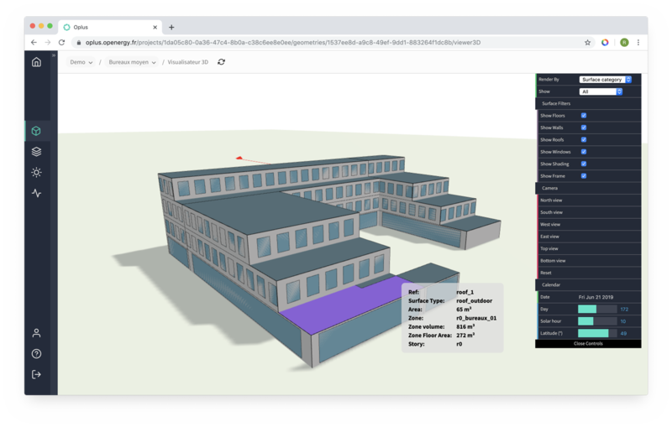Click the red north arrow marker
The width and height of the screenshot is (672, 427).
[x=239, y=158]
